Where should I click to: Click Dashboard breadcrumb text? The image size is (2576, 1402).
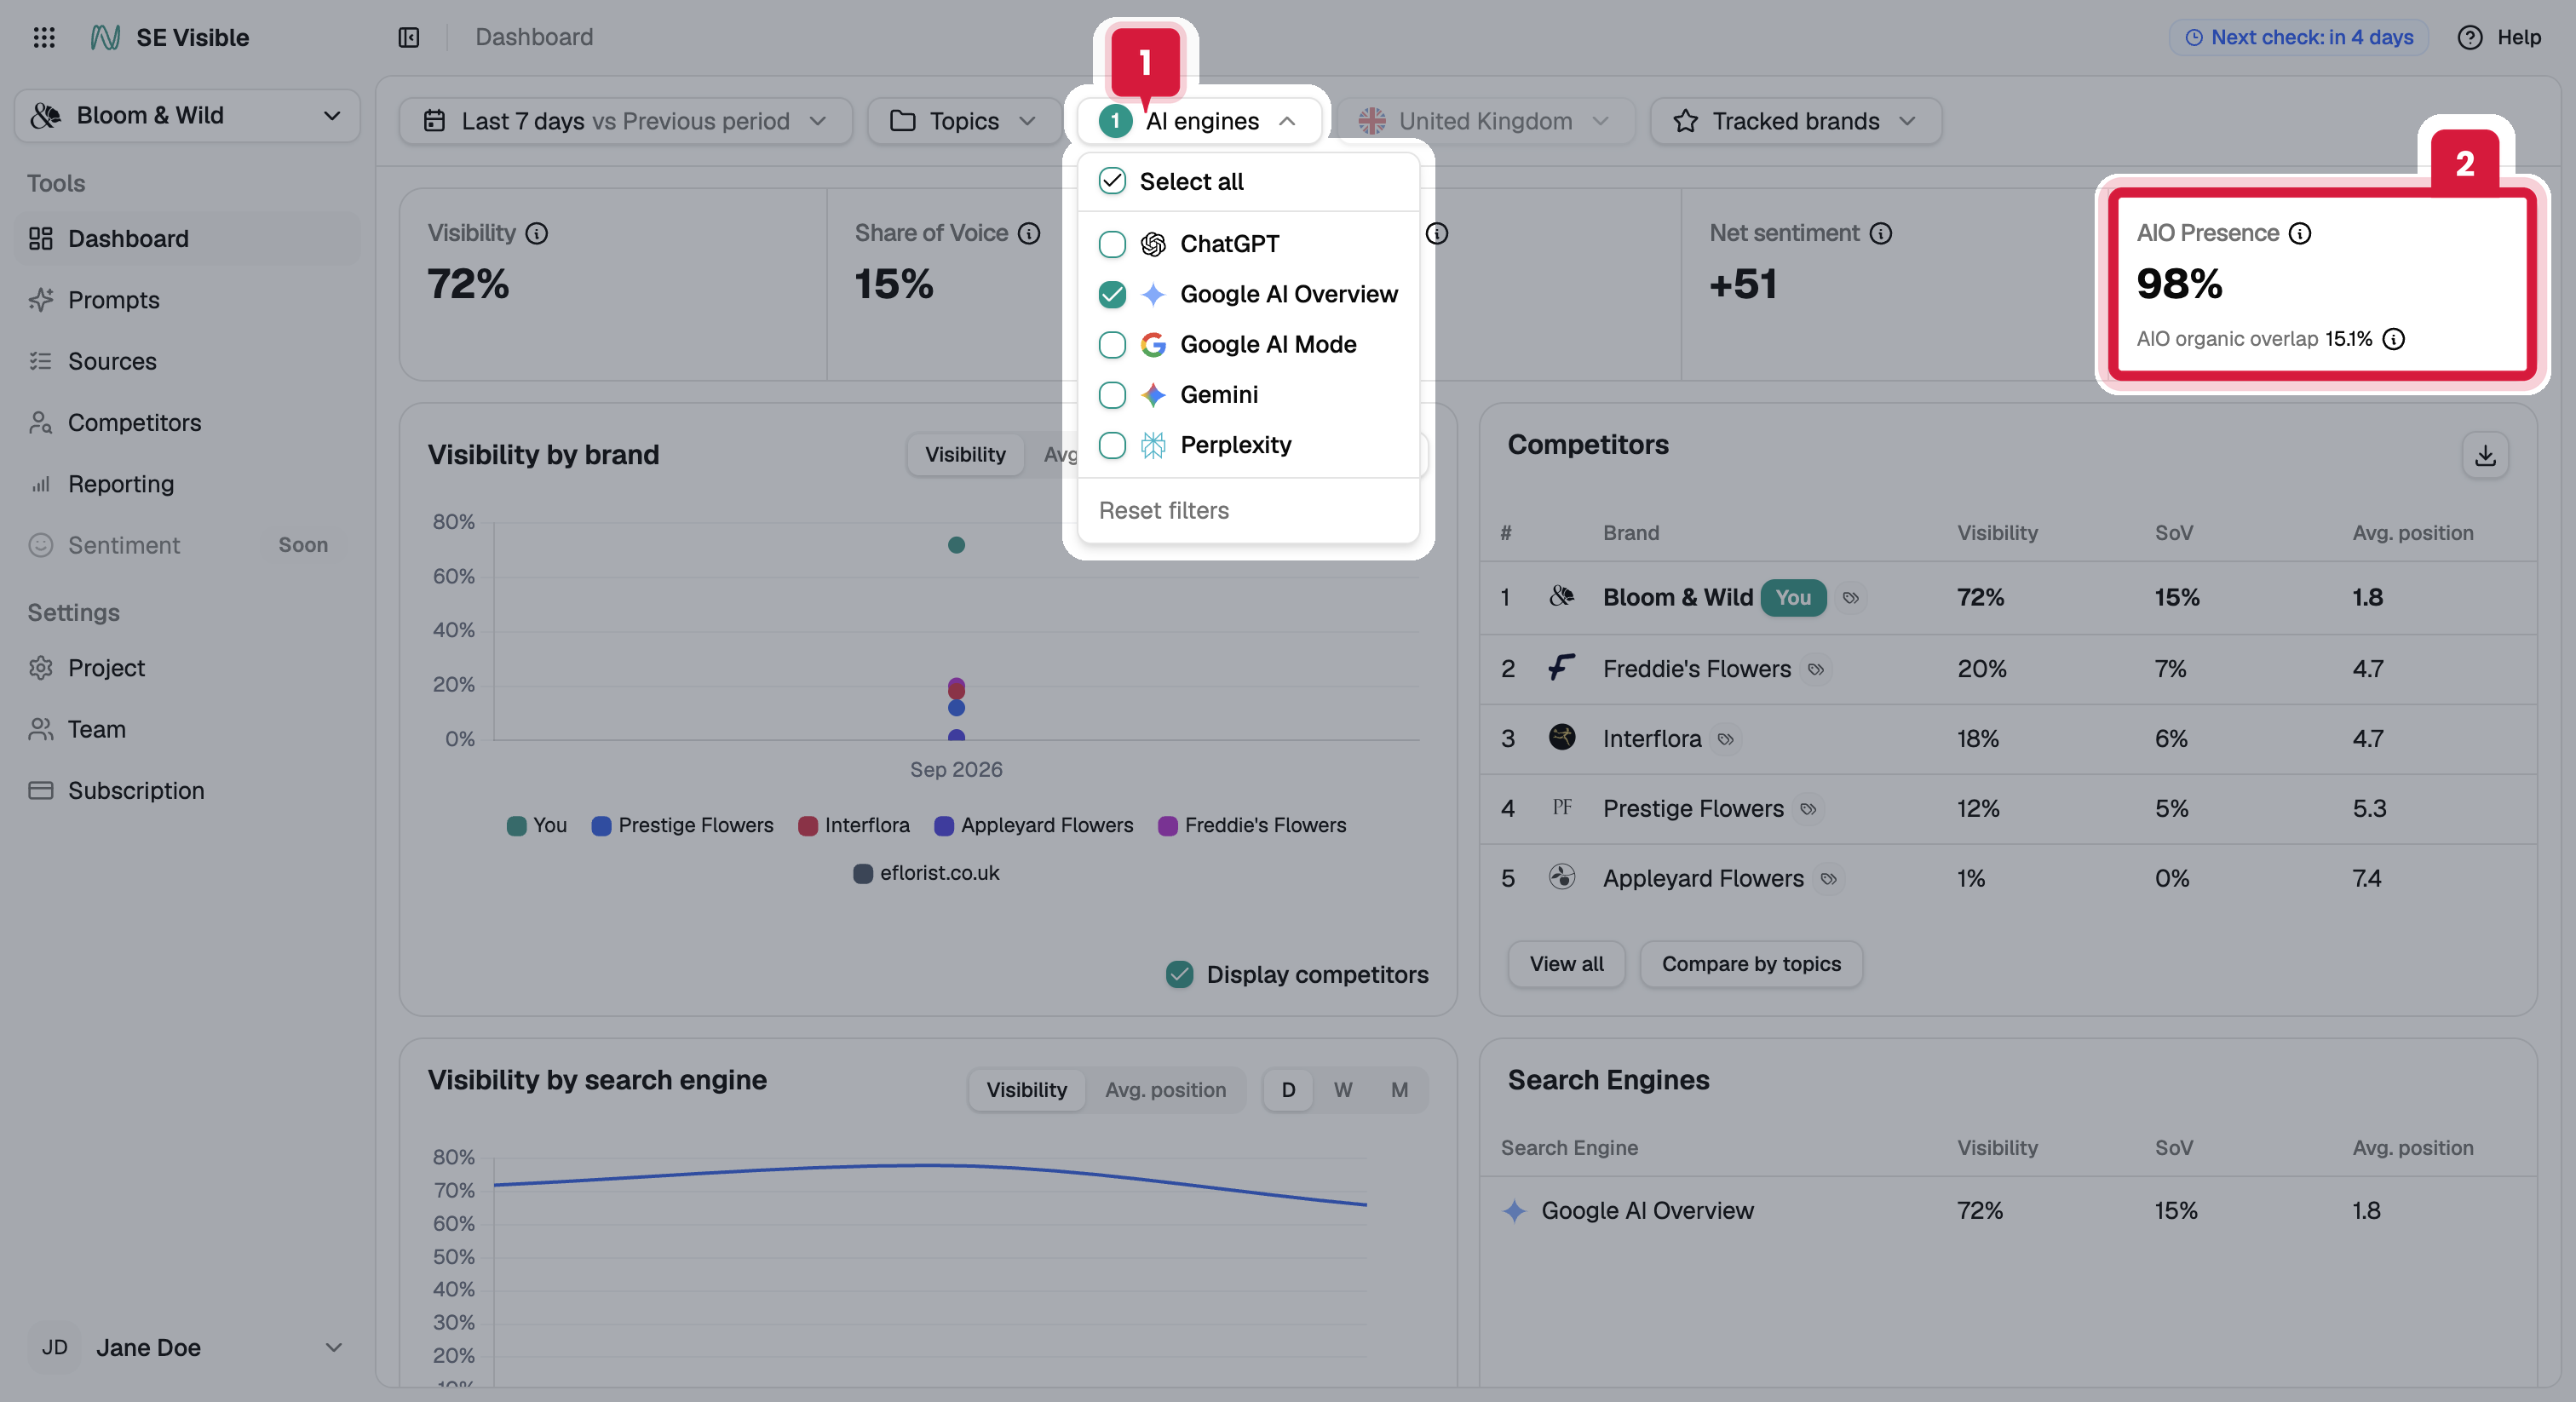pyautogui.click(x=534, y=37)
